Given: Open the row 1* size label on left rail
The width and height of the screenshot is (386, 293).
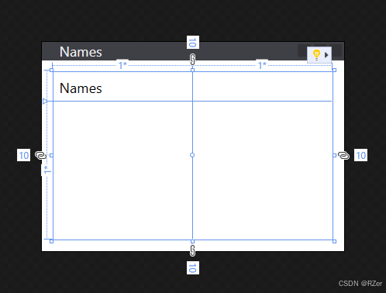Looking at the screenshot, I should 47,170.
